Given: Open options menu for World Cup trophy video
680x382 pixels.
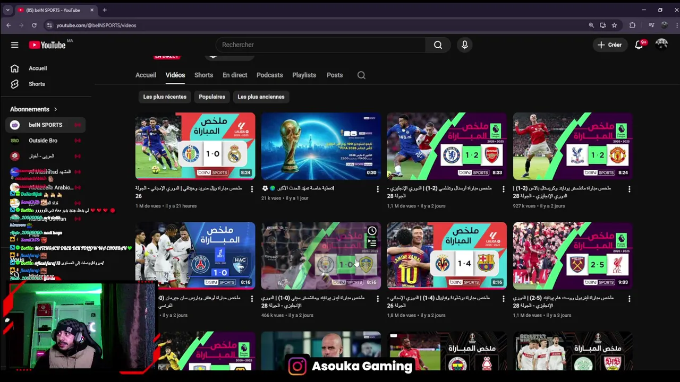Looking at the screenshot, I should (x=378, y=189).
